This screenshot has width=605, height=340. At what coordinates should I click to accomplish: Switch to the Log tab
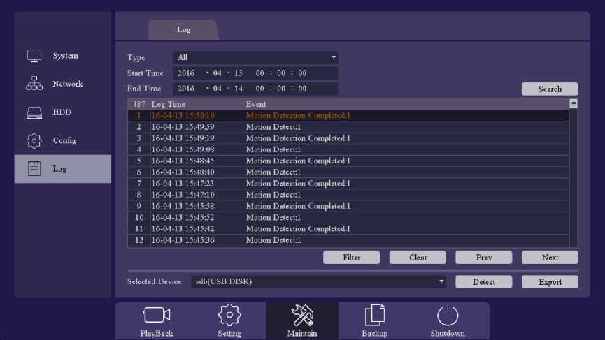pyautogui.click(x=184, y=30)
